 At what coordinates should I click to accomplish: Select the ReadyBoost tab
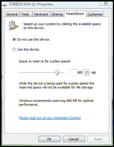[x=75, y=14]
